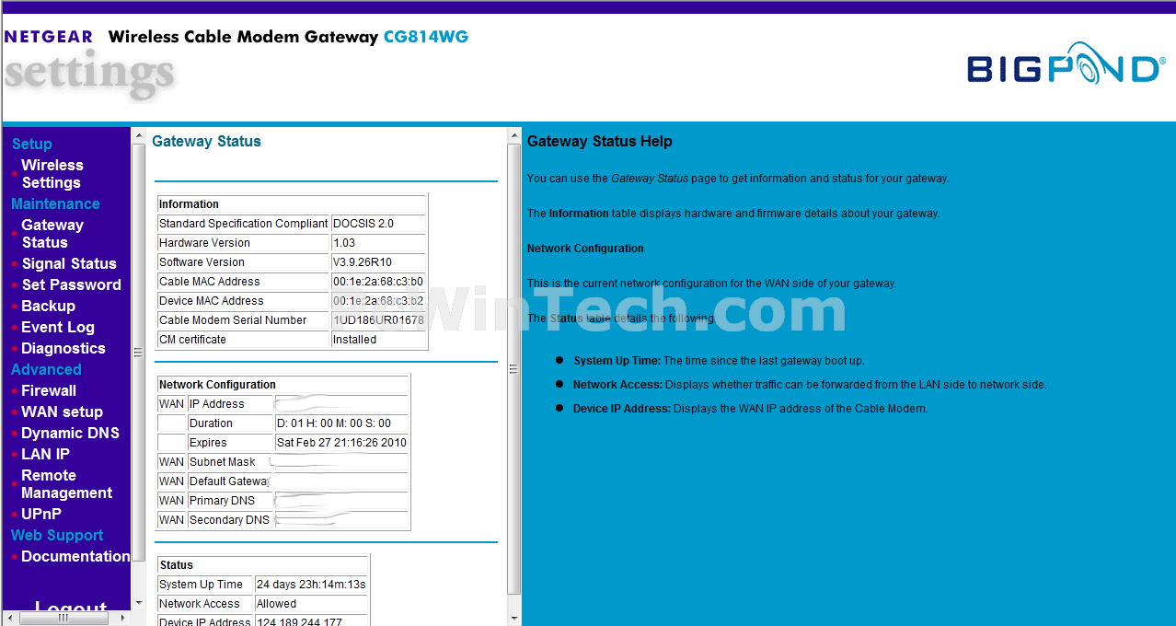The image size is (1176, 626).
Task: Click the status pane vertical scrollbar thumb
Action: [x=514, y=368]
